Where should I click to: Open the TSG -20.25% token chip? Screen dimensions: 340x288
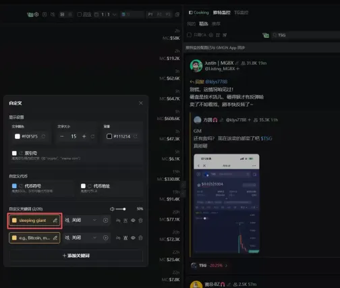pos(209,266)
